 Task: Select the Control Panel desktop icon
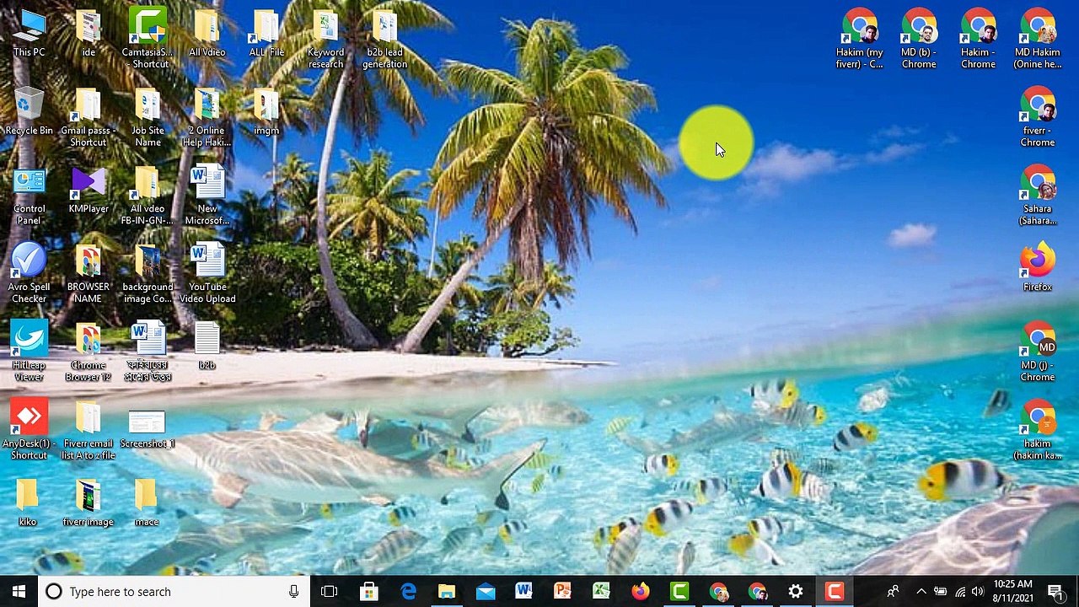tap(29, 196)
